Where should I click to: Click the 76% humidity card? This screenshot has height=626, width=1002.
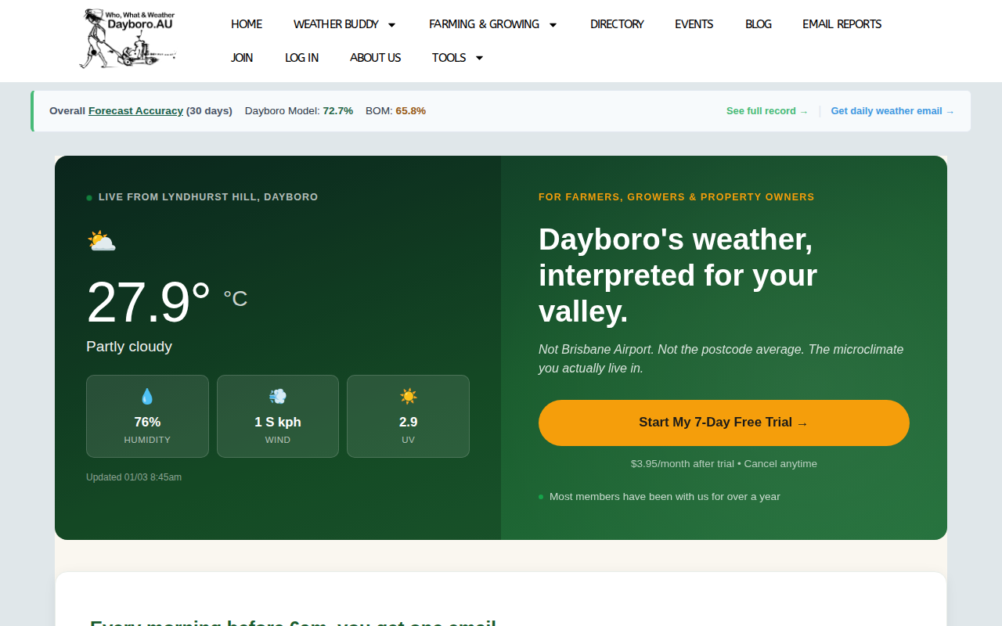point(147,416)
